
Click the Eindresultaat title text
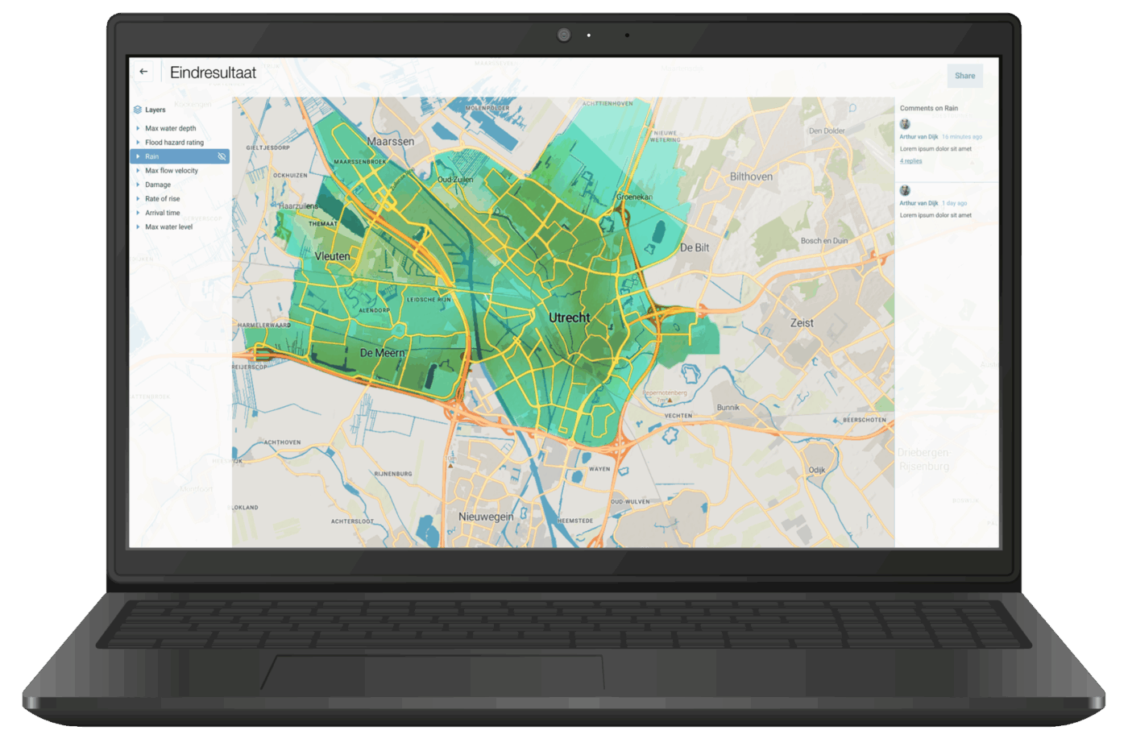pos(213,73)
